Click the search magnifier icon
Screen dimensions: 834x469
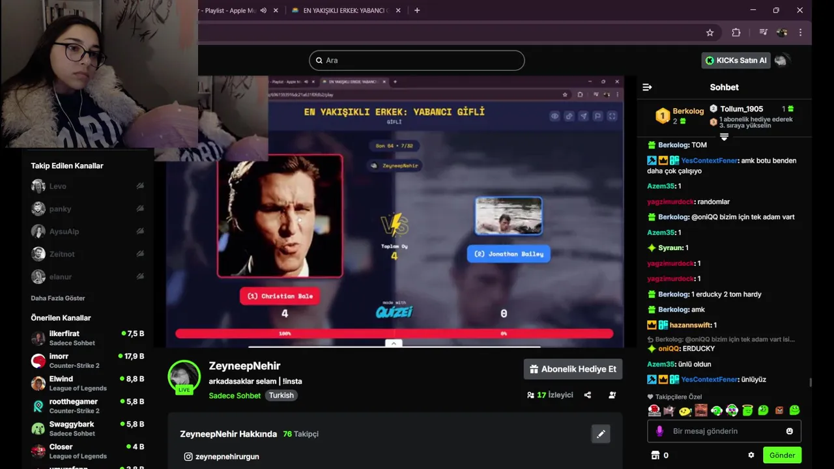[319, 61]
